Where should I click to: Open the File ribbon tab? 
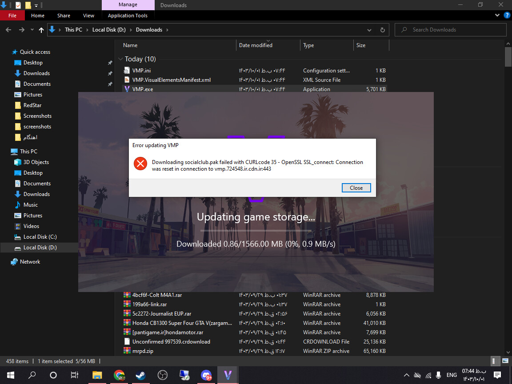coord(12,16)
